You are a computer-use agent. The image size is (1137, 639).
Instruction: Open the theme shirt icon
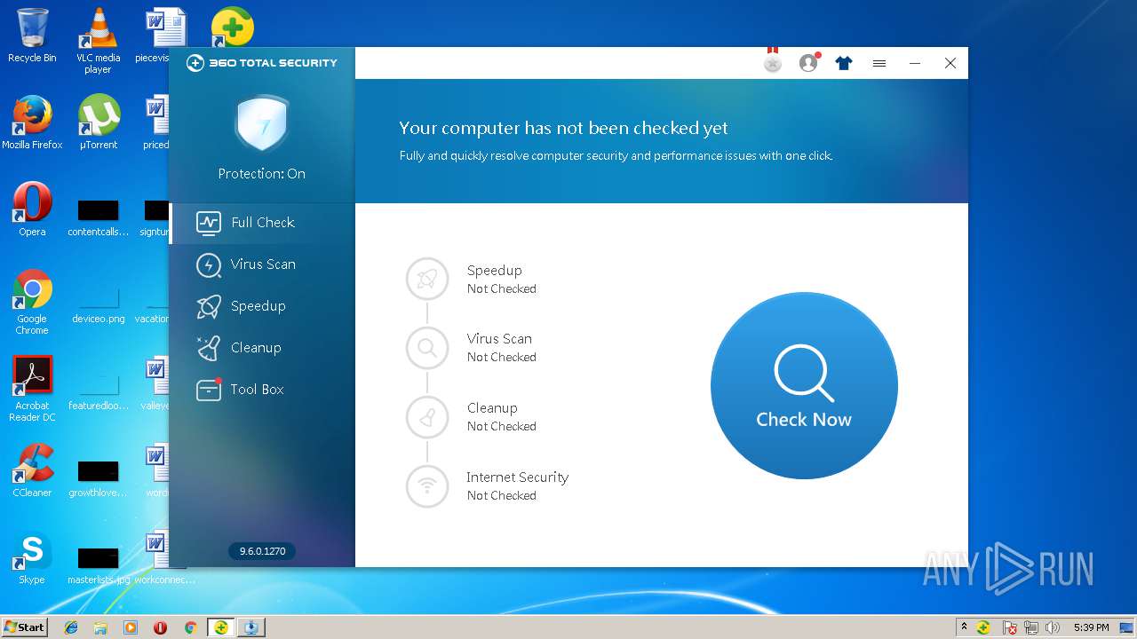click(x=844, y=63)
